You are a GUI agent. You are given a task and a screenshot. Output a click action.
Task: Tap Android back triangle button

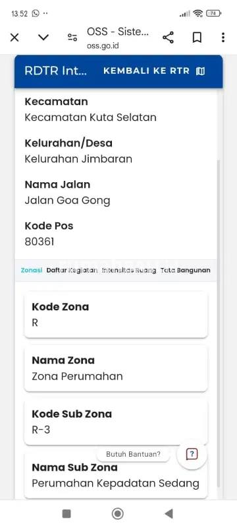169,513
